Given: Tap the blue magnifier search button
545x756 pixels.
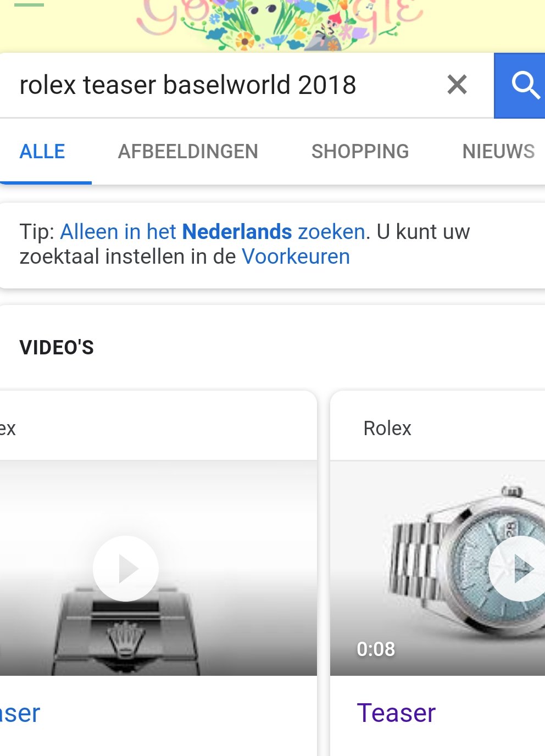Looking at the screenshot, I should pyautogui.click(x=520, y=86).
